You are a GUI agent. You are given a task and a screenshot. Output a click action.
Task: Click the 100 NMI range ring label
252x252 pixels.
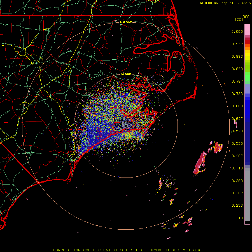tap(126, 22)
